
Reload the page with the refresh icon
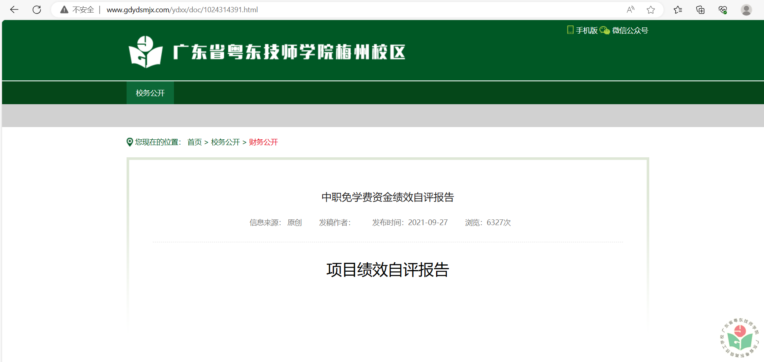click(37, 10)
